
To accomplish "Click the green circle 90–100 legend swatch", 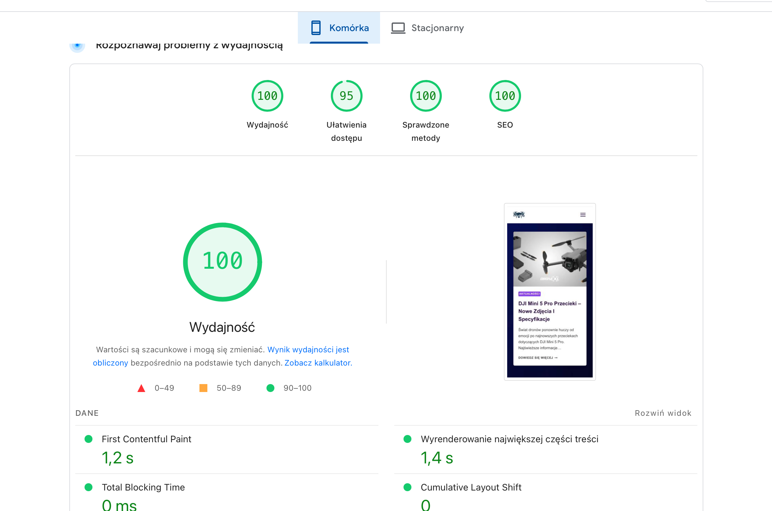I will click(x=270, y=388).
